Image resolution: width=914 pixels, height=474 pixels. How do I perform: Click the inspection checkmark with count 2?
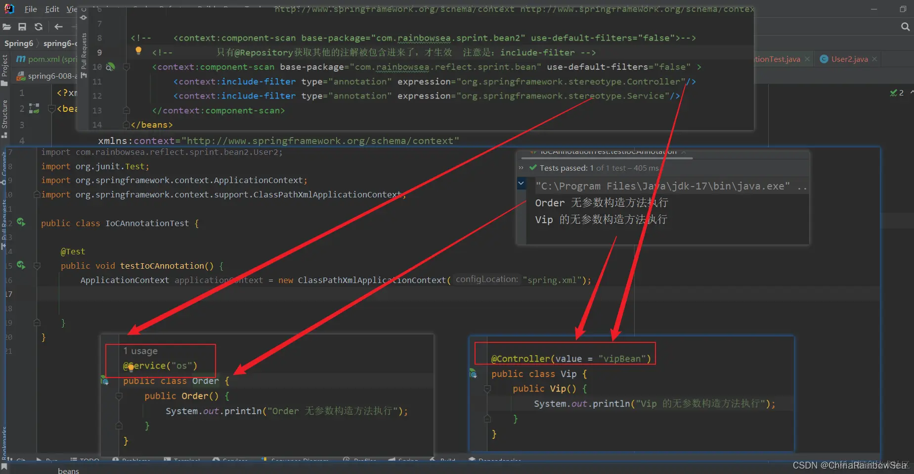[x=897, y=93]
